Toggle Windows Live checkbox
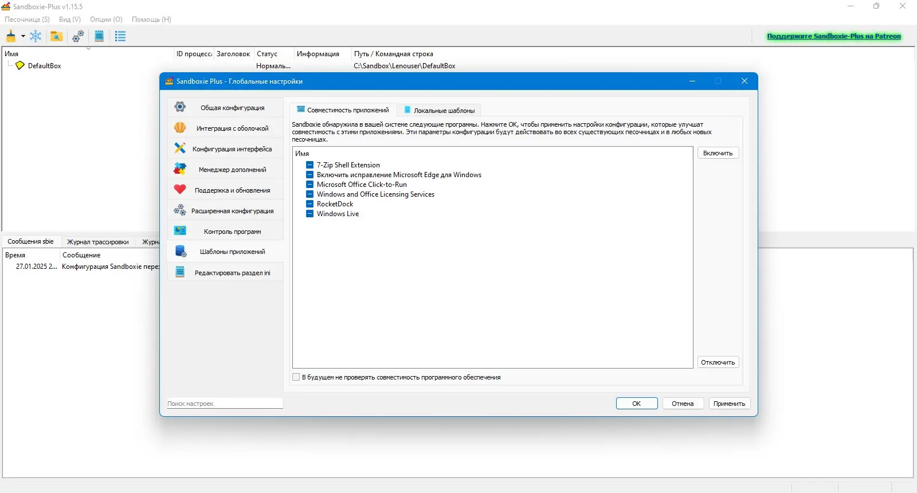 (309, 214)
